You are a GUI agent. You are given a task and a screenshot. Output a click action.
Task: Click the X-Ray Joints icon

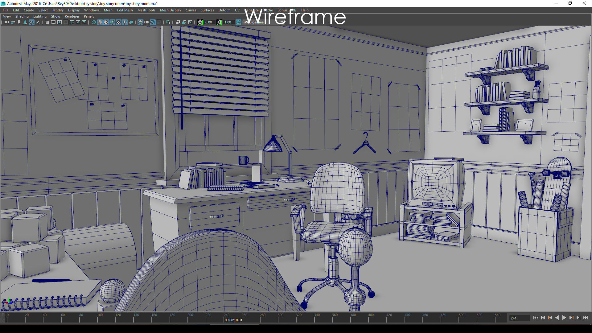click(x=190, y=22)
